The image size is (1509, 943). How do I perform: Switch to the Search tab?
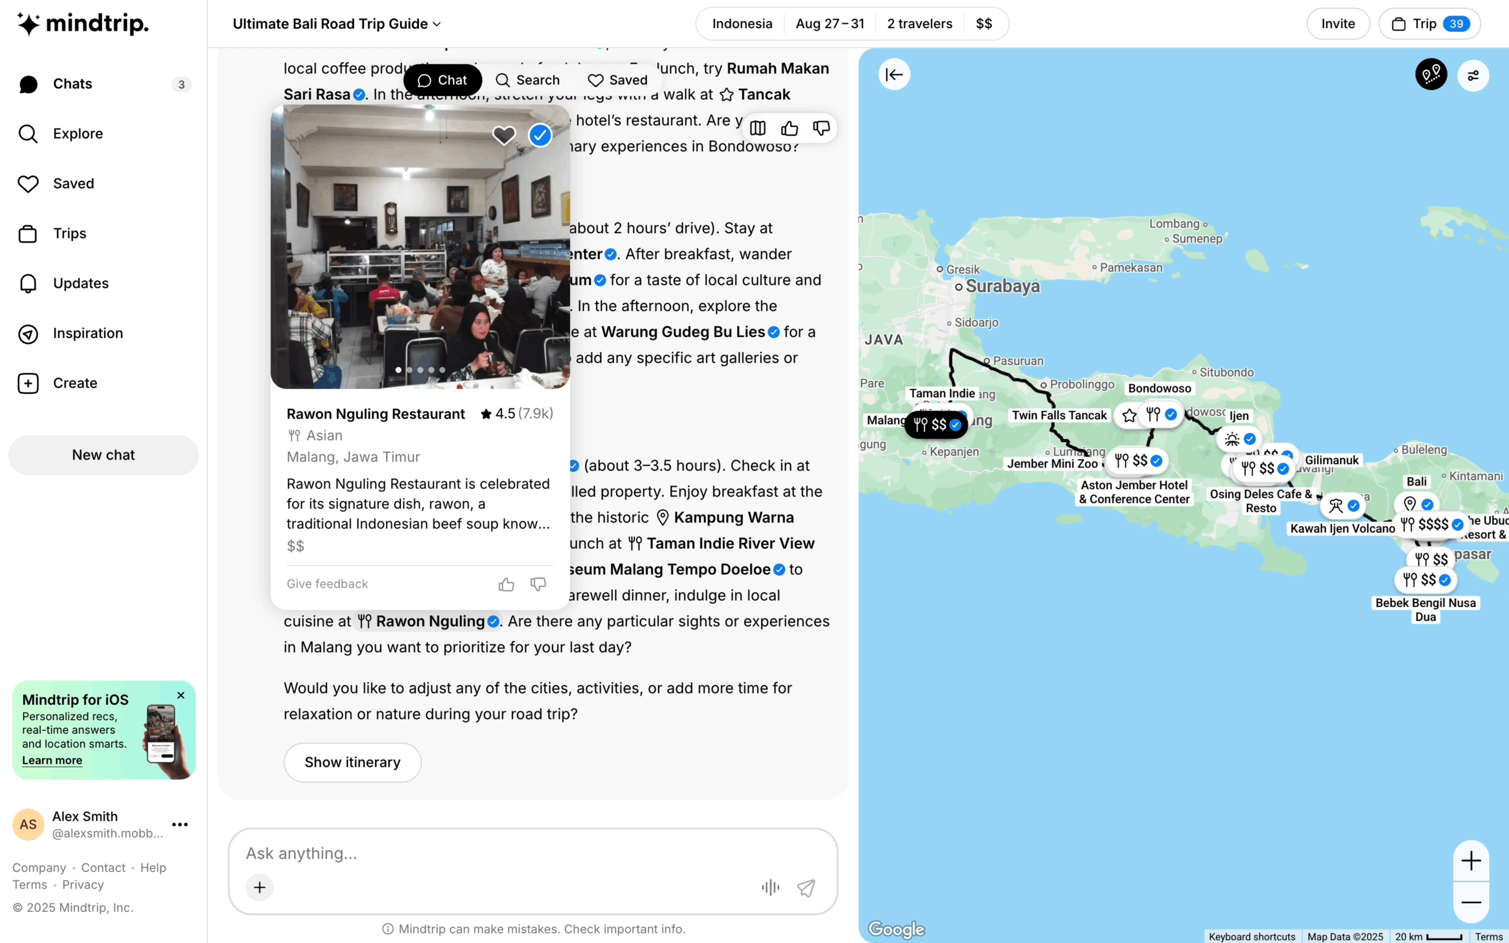528,80
